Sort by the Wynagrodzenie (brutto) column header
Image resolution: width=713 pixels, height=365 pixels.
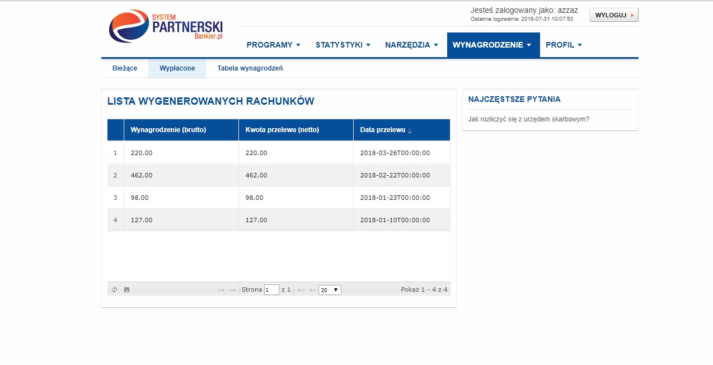[181, 130]
